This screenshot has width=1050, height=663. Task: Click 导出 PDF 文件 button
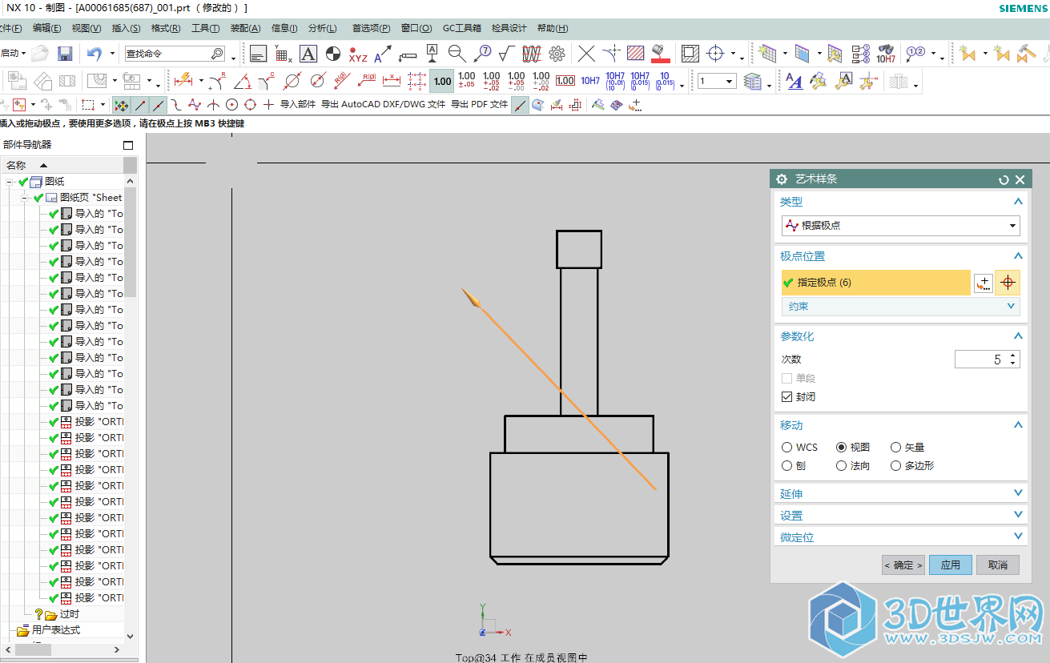[x=479, y=104]
